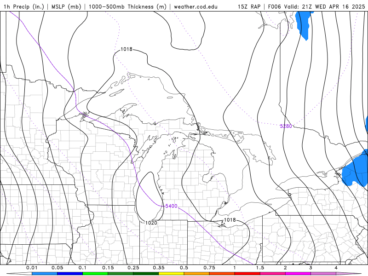Click the 0.5 legend value

click(x=184, y=268)
